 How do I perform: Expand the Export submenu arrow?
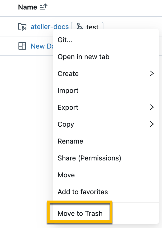click(x=152, y=107)
